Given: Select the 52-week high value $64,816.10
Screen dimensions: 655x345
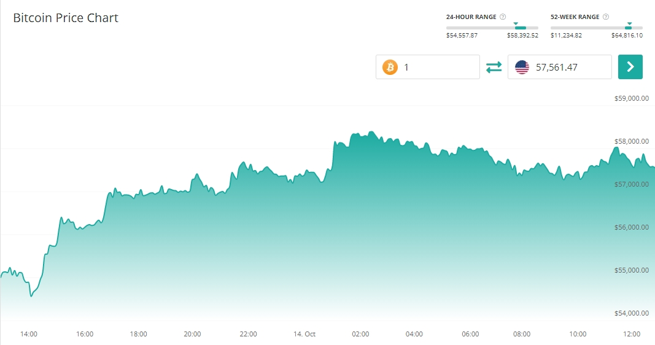Looking at the screenshot, I should [627, 36].
